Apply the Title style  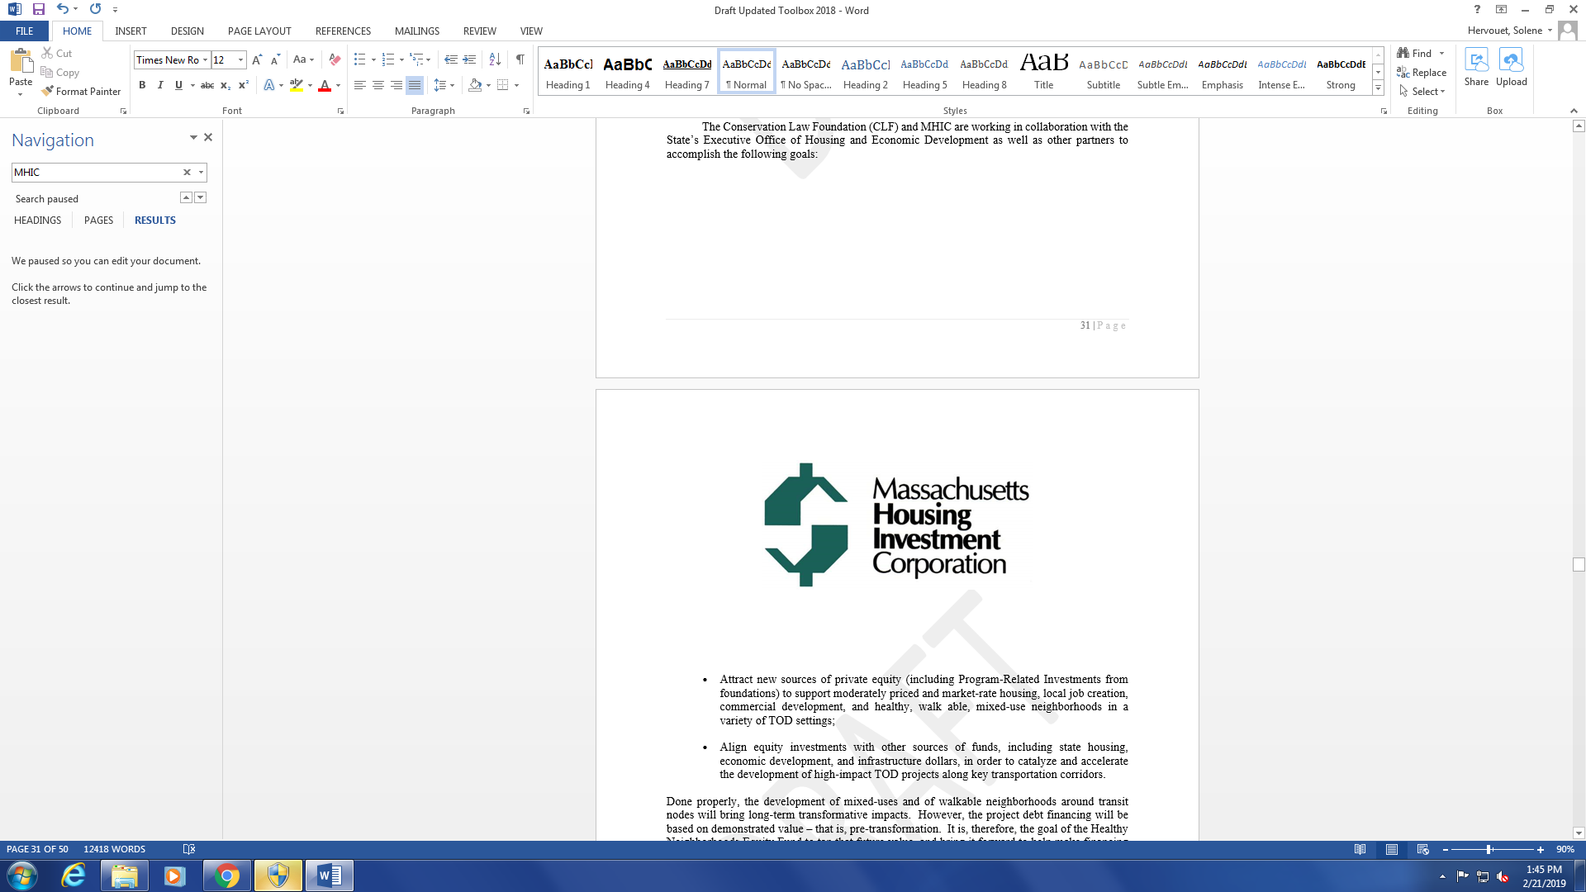click(x=1044, y=72)
